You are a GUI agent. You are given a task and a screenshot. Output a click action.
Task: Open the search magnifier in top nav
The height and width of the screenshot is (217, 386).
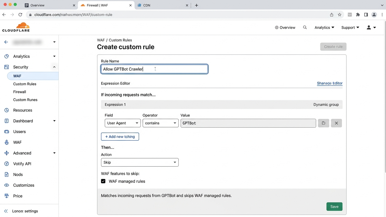click(305, 27)
